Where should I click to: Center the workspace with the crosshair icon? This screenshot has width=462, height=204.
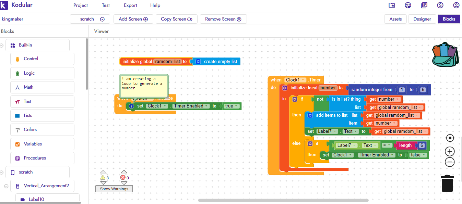pyautogui.click(x=450, y=138)
